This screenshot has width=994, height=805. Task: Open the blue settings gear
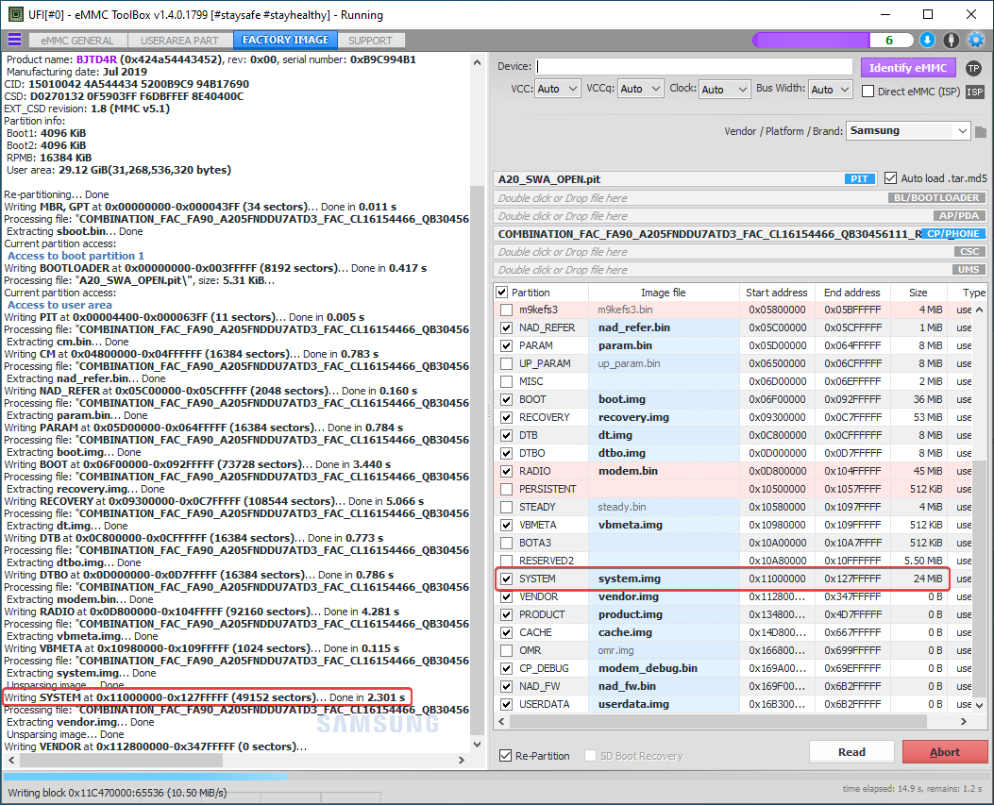(x=976, y=40)
